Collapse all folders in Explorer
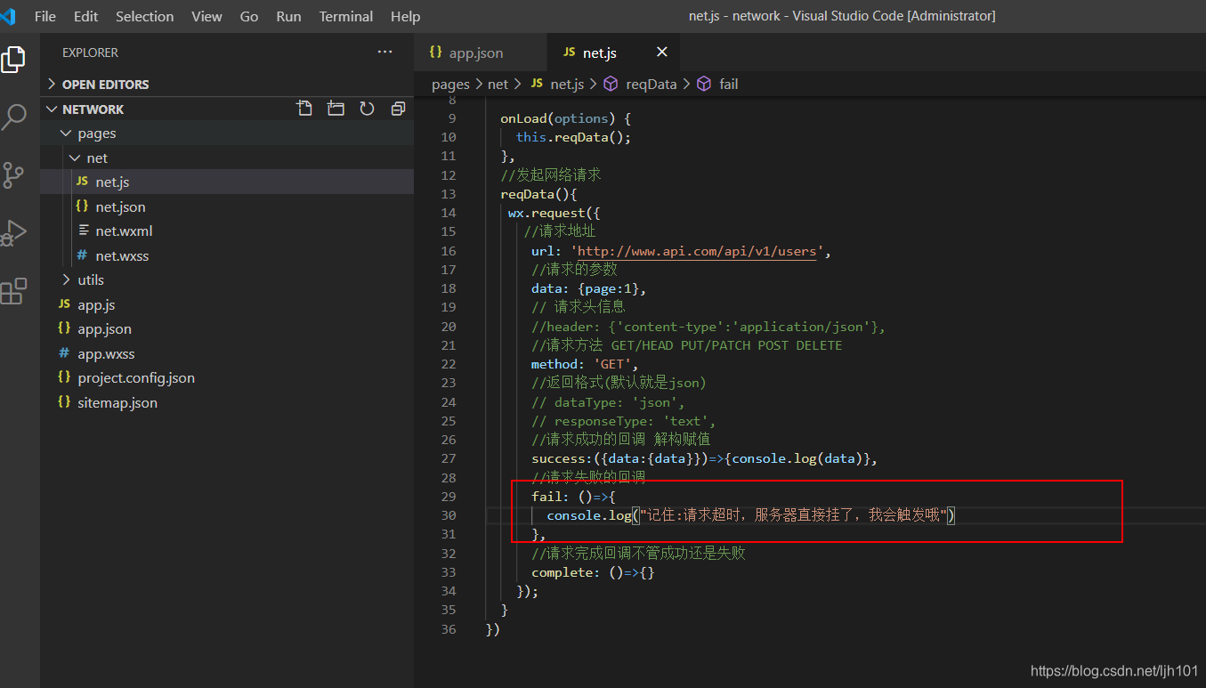Screen dimensions: 1206x688 [398, 109]
